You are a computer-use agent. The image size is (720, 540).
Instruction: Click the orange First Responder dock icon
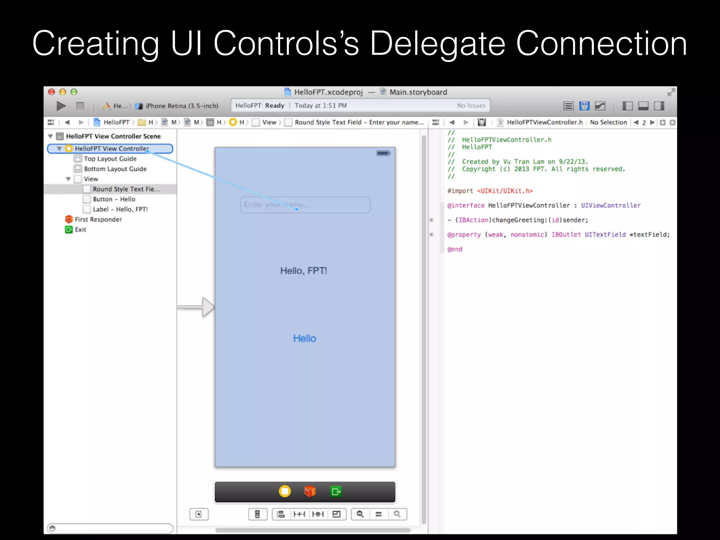310,491
